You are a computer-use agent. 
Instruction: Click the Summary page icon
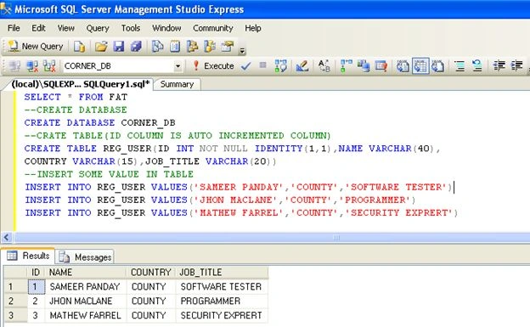coord(175,47)
